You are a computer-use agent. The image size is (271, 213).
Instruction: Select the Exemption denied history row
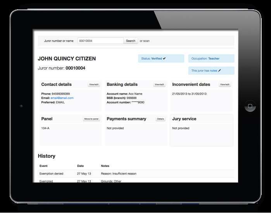pos(136,174)
